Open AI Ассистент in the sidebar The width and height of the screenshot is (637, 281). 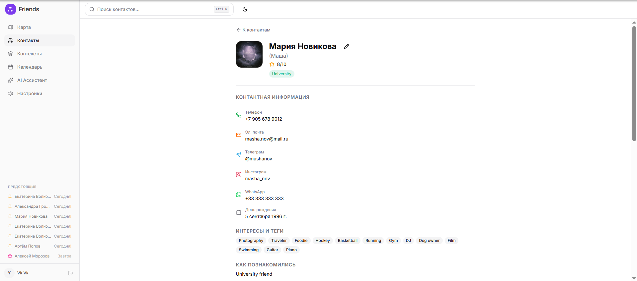(x=40, y=80)
